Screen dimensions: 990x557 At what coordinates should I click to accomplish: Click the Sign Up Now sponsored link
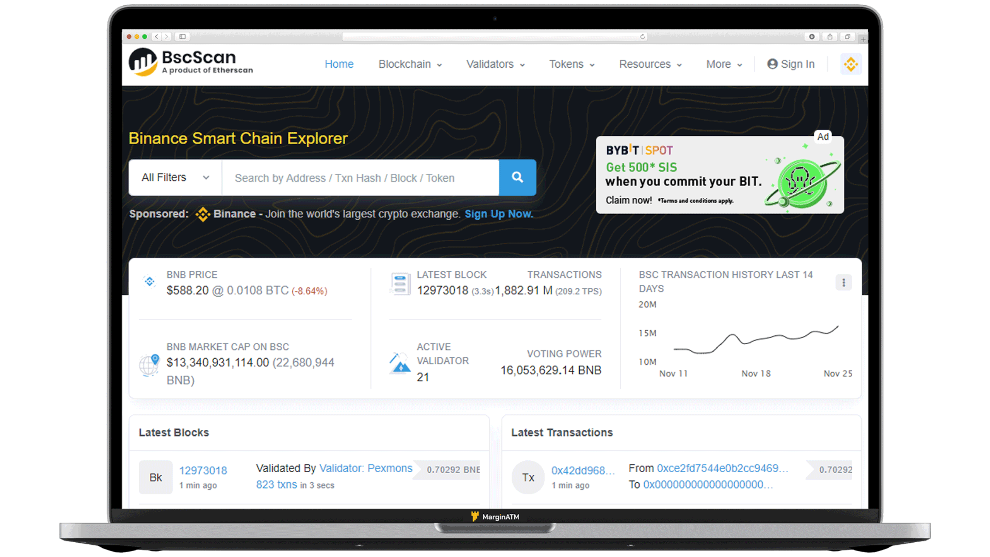pos(499,214)
